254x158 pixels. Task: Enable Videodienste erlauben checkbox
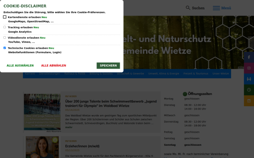click(x=5, y=37)
